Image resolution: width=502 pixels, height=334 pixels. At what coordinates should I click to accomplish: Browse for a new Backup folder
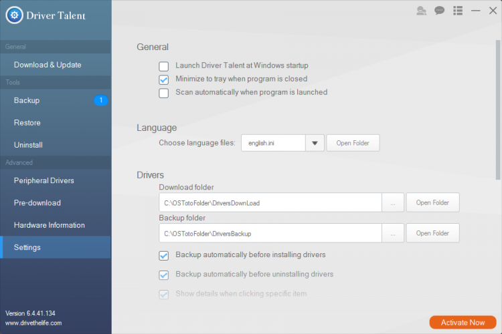click(x=393, y=233)
